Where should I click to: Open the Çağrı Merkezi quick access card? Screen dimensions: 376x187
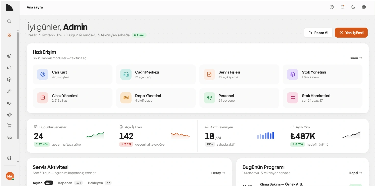pos(156,74)
